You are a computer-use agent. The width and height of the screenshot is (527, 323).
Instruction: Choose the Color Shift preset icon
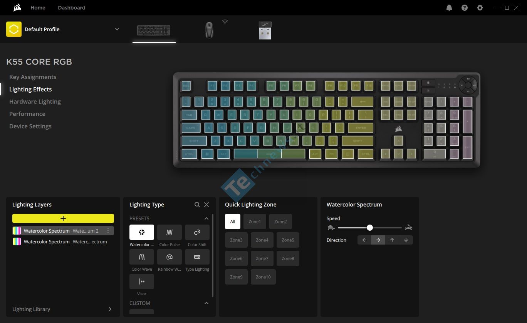pos(197,232)
